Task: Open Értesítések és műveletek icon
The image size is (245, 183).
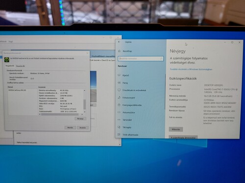Action: 119,90
